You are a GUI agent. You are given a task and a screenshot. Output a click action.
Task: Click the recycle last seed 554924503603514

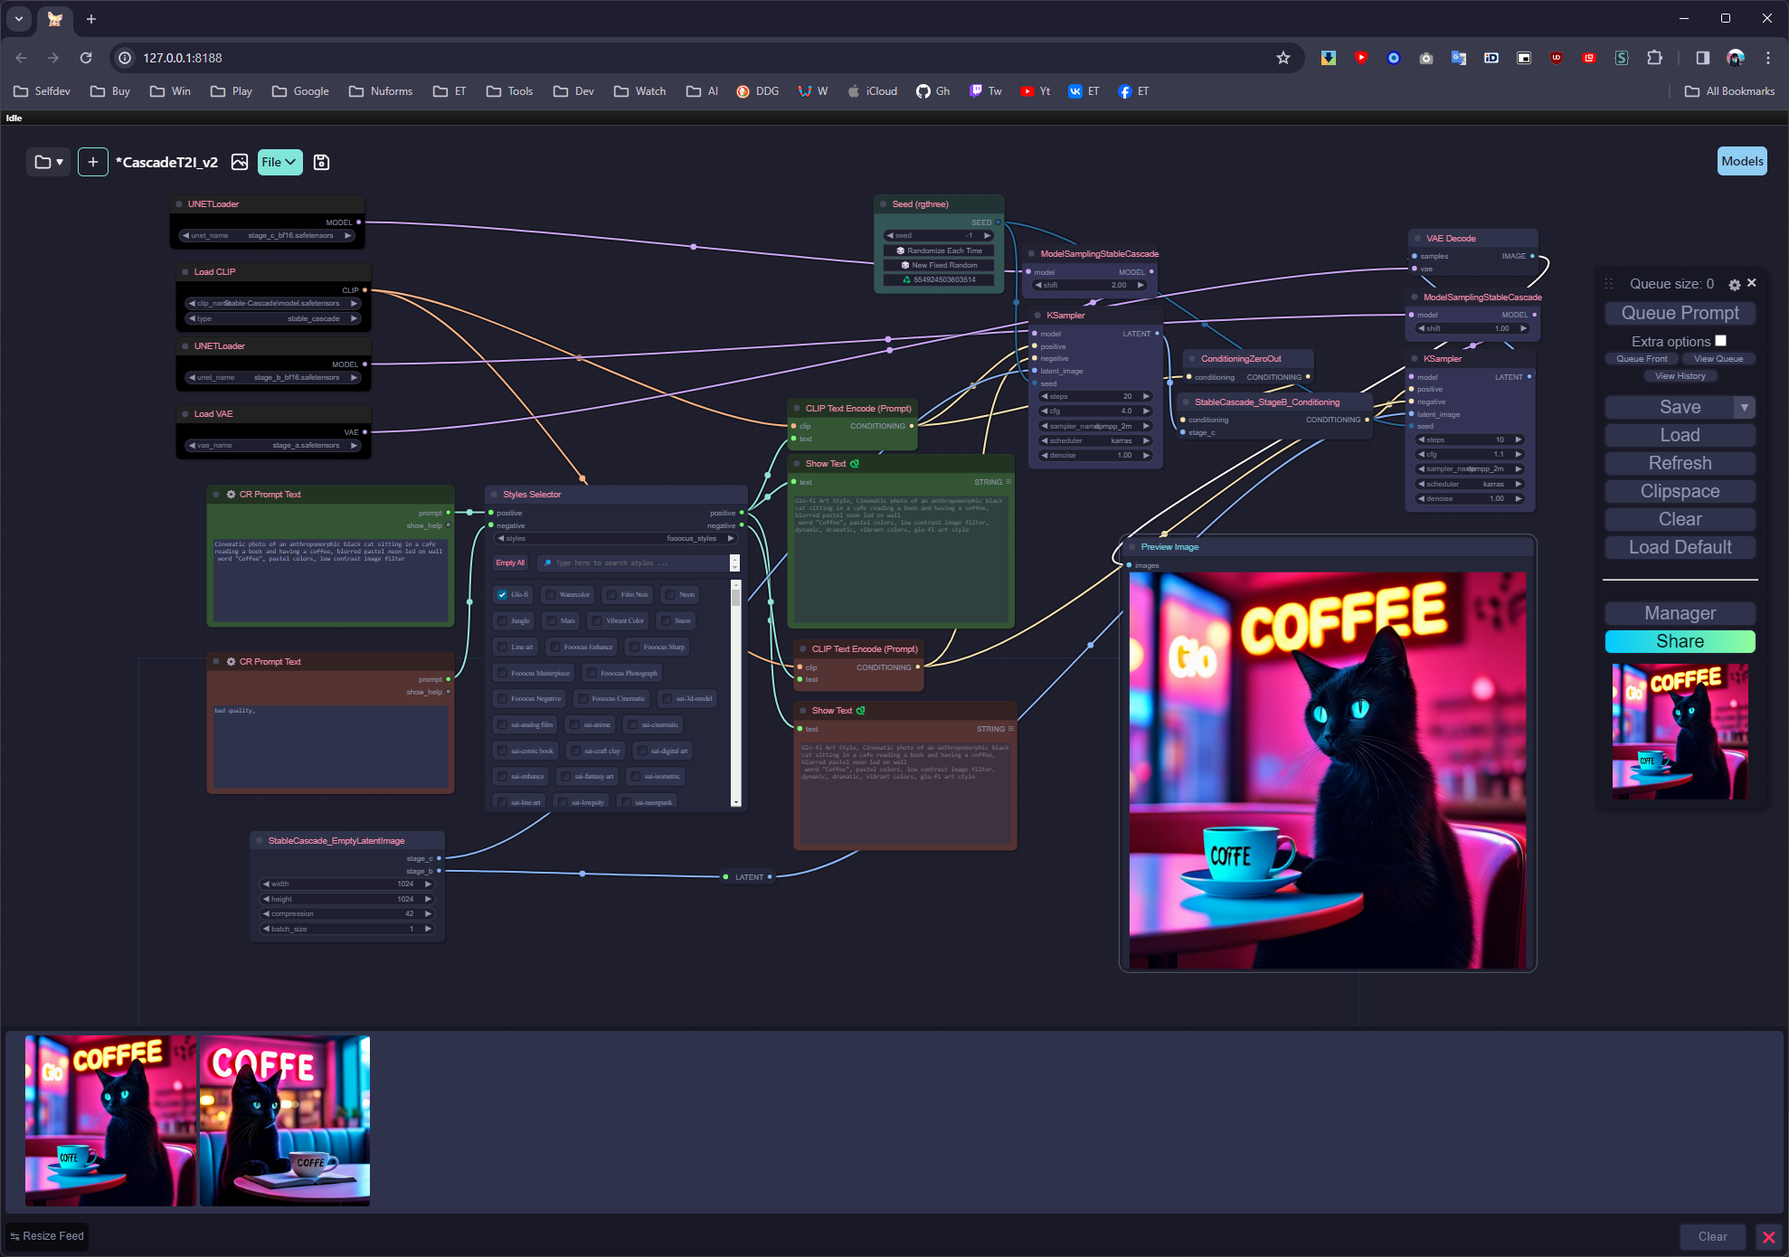(x=939, y=279)
